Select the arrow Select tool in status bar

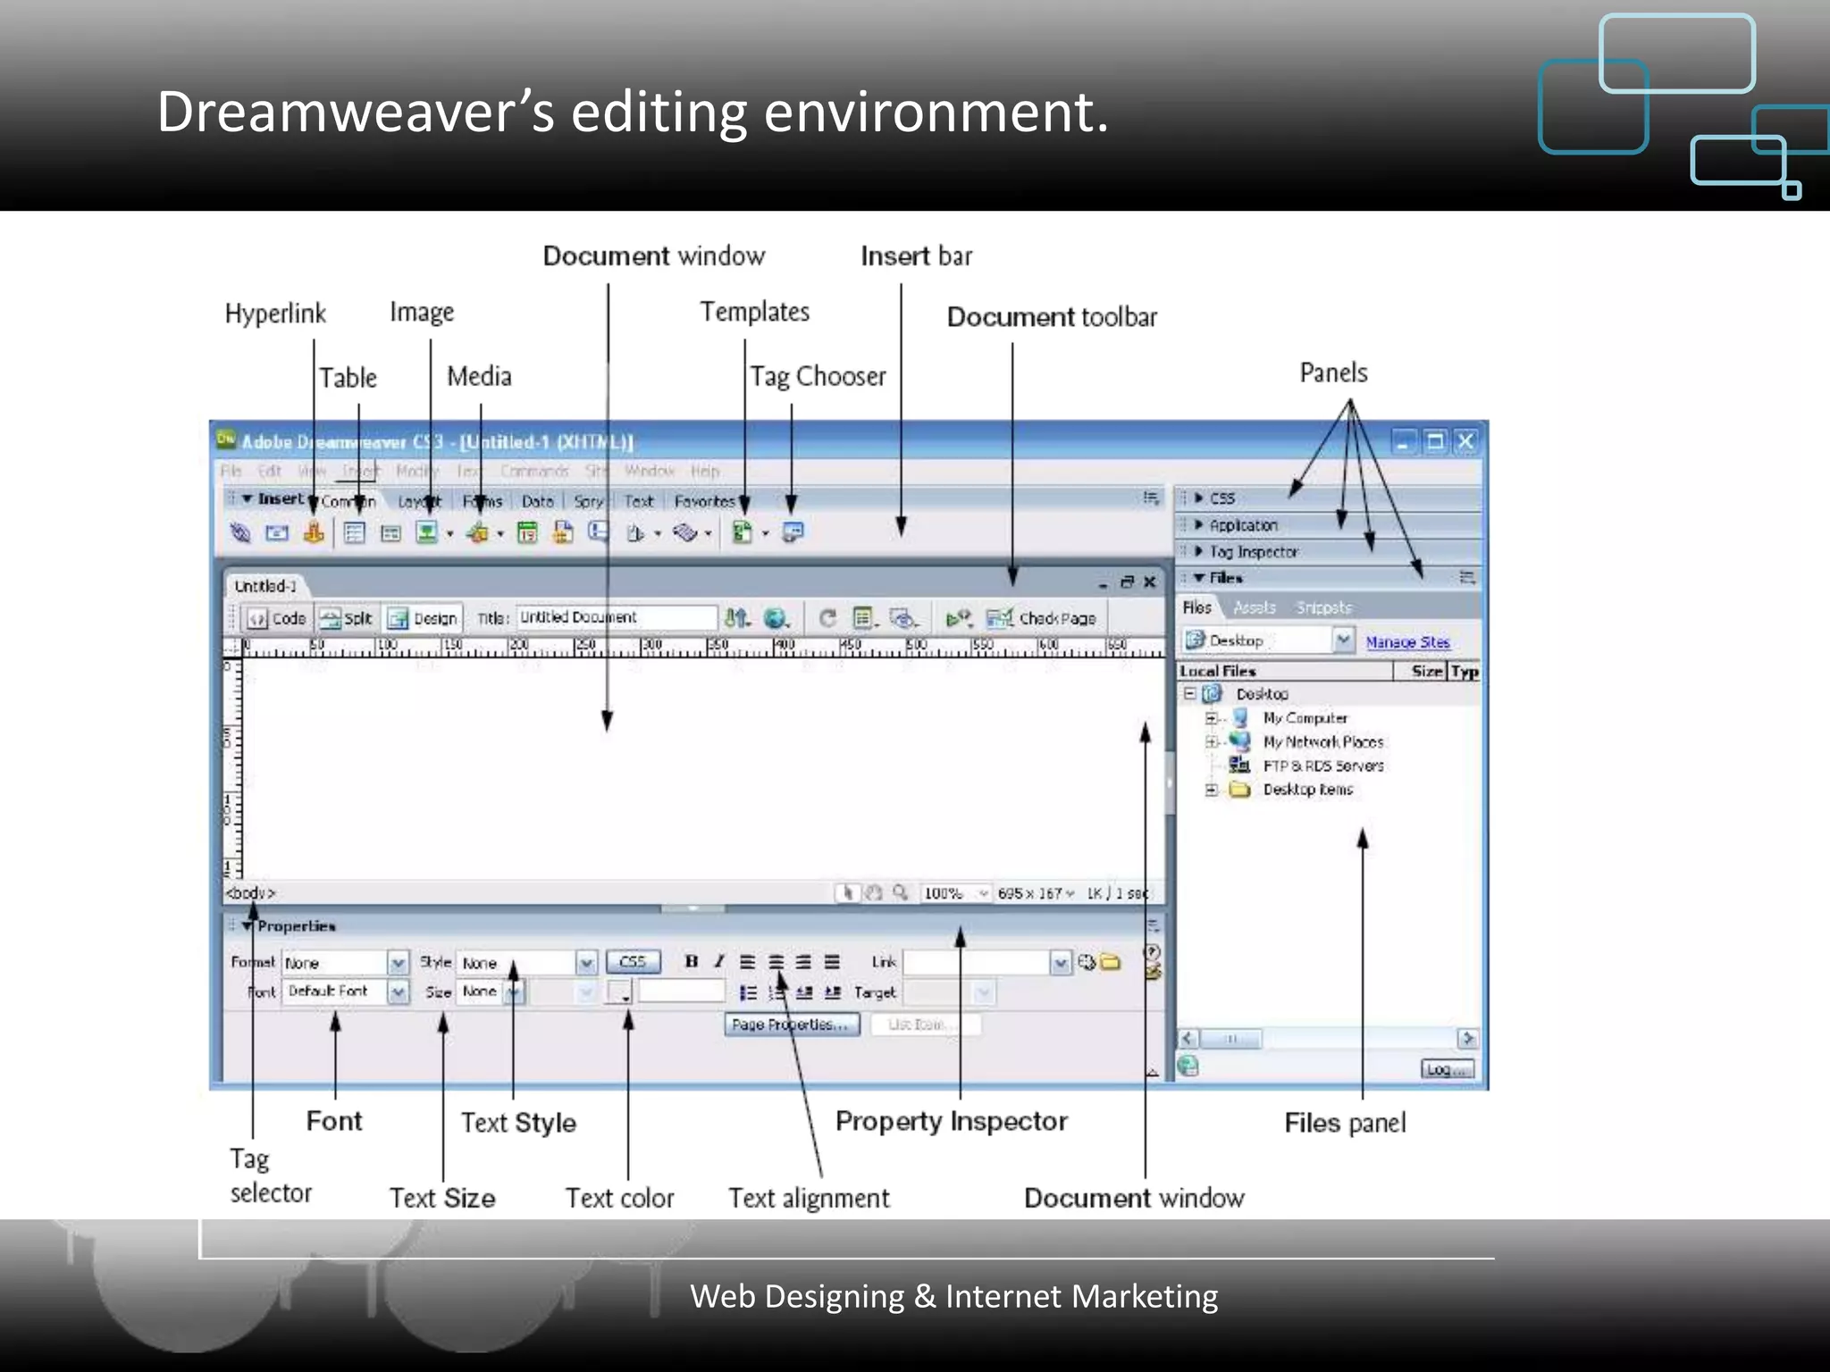(848, 892)
